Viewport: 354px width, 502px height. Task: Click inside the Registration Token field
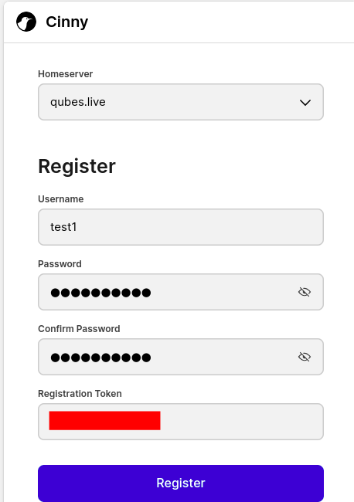pos(181,422)
